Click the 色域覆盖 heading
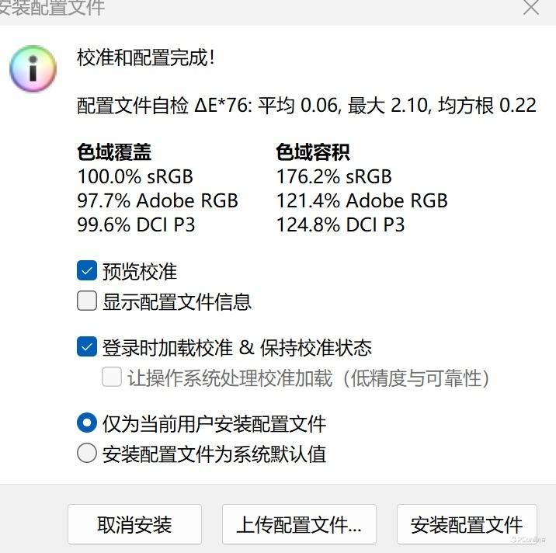The height and width of the screenshot is (553, 556). (114, 151)
